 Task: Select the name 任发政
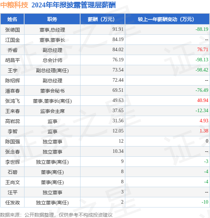coord(13,203)
